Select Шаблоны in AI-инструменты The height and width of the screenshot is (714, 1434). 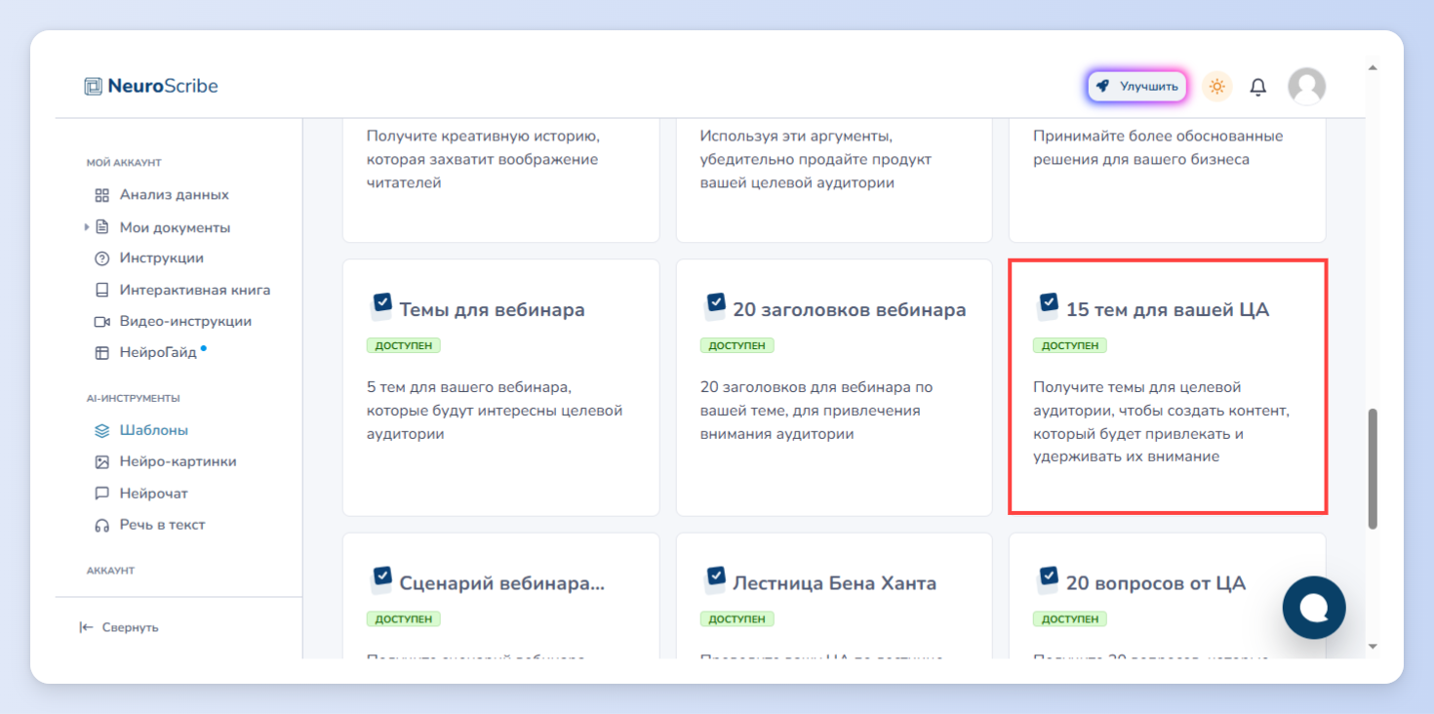(x=154, y=430)
